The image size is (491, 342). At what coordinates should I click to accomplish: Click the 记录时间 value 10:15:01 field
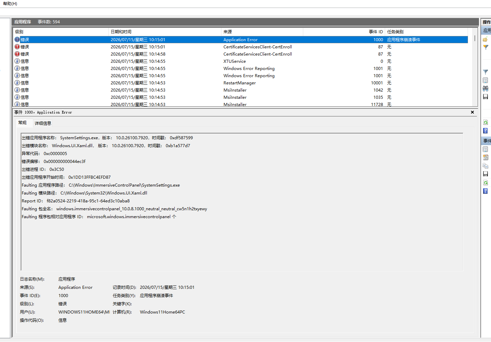pyautogui.click(x=167, y=287)
